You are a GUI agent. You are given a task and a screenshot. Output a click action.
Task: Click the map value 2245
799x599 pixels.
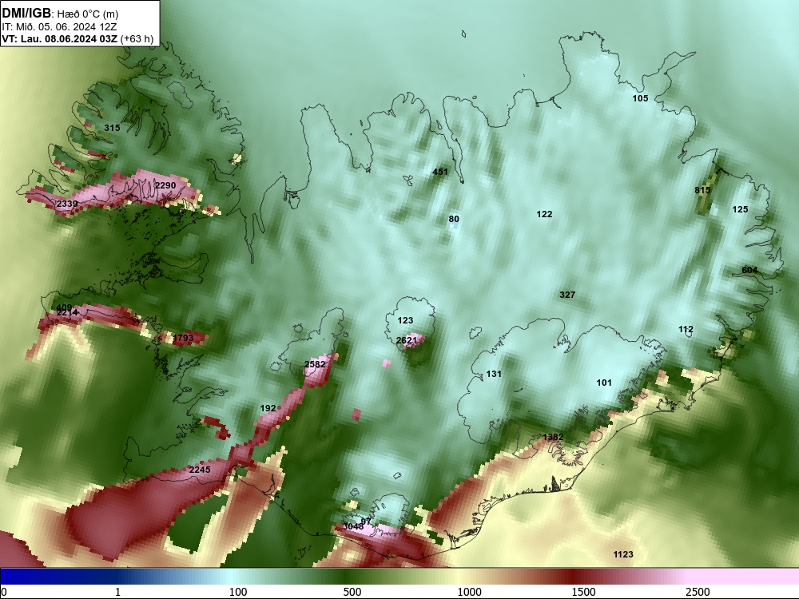[x=200, y=470]
